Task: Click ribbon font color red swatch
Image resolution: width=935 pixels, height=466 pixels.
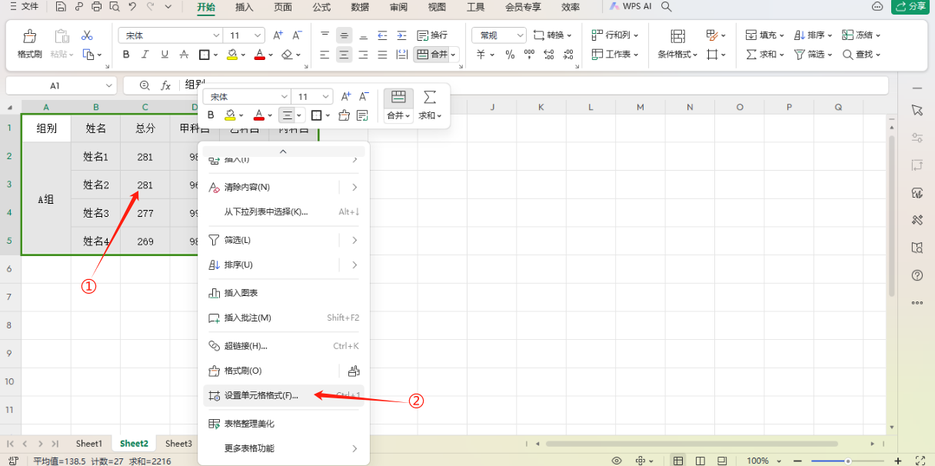Action: [x=259, y=55]
